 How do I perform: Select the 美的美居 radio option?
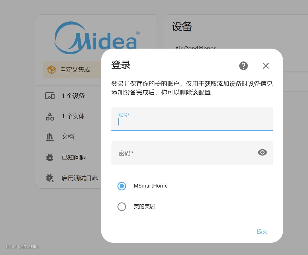(x=122, y=207)
